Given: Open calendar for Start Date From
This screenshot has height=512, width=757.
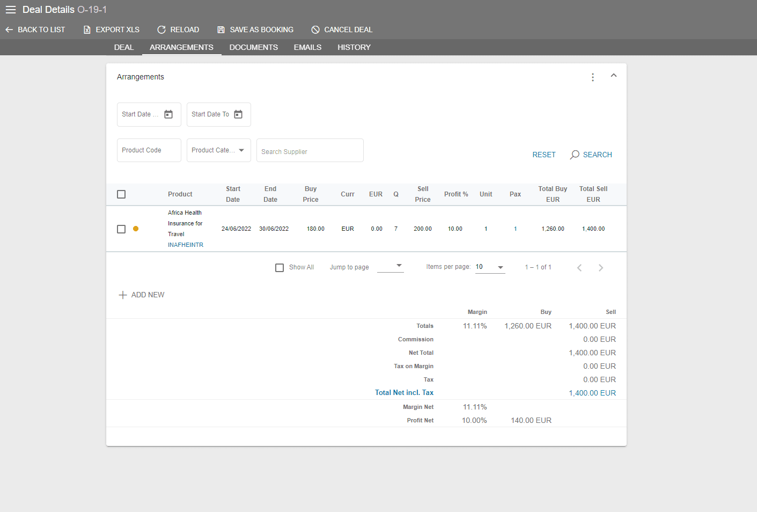Looking at the screenshot, I should (168, 114).
